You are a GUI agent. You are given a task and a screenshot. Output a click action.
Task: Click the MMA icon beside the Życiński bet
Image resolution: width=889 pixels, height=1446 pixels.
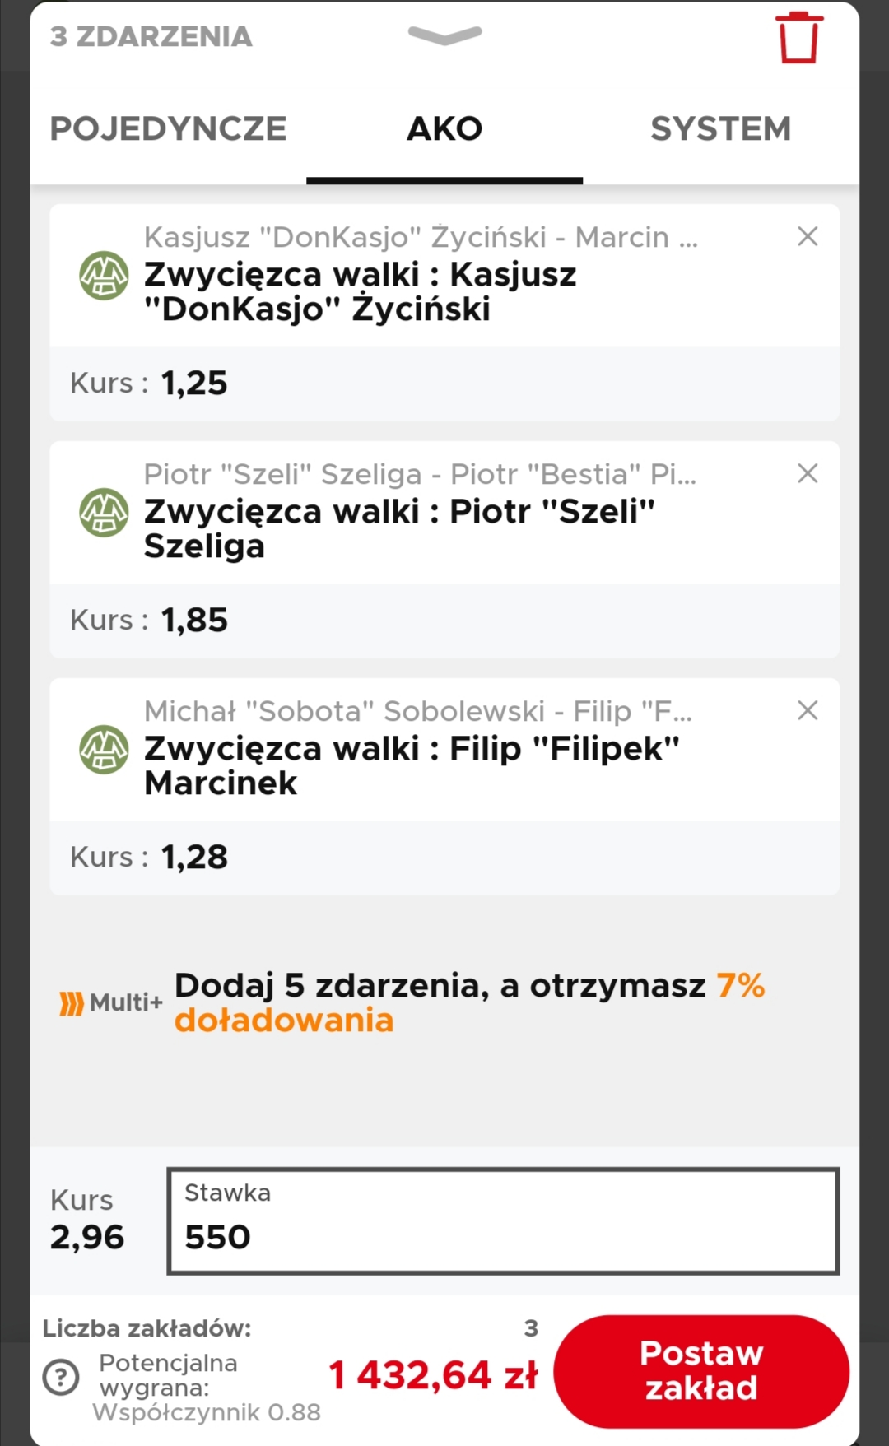tap(104, 276)
